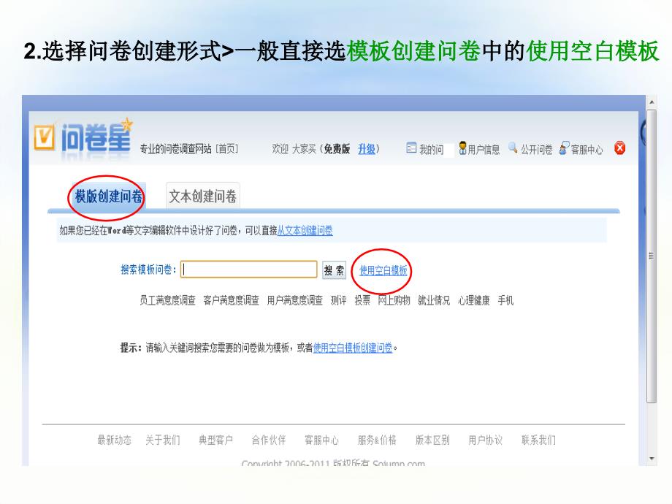The image size is (672, 504).
Task: Select keyword 投票
Action: click(x=362, y=300)
